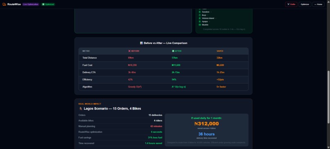This screenshot has width=330, height=149.
Task: Click the 42 minutes manual planning value
Action: tap(156, 126)
